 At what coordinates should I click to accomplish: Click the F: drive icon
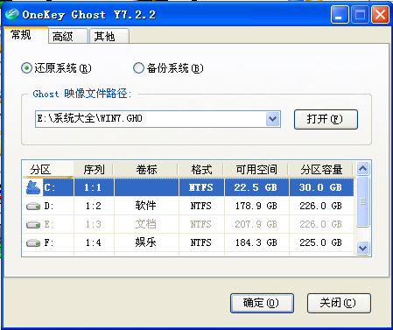coord(33,242)
